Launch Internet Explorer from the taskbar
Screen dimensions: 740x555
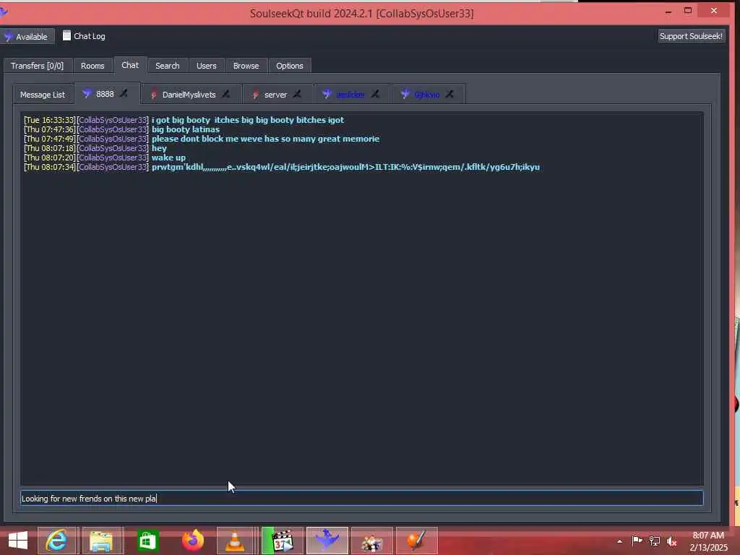coord(56,541)
